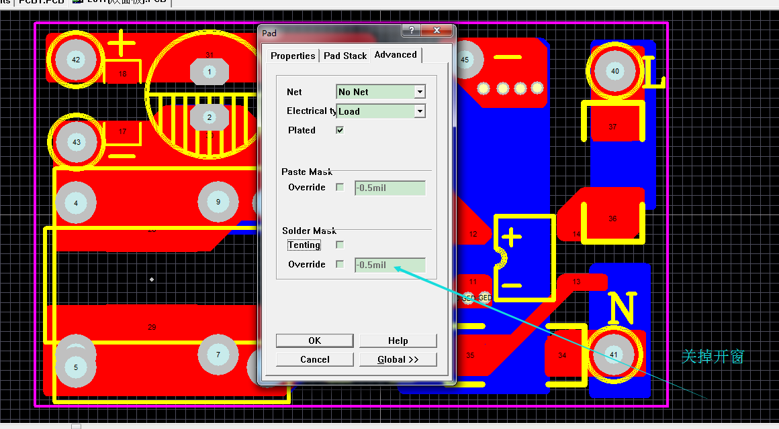Viewport: 779px width, 429px height.
Task: Toggle the Plated checkbox
Action: click(340, 130)
